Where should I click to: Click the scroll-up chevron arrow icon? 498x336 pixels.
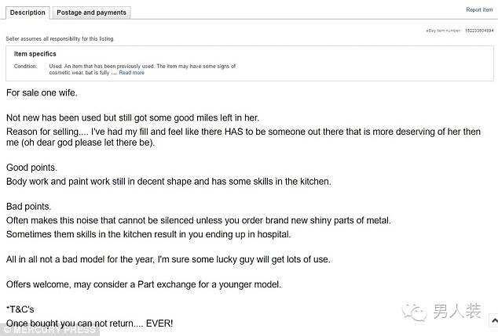pyautogui.click(x=494, y=321)
